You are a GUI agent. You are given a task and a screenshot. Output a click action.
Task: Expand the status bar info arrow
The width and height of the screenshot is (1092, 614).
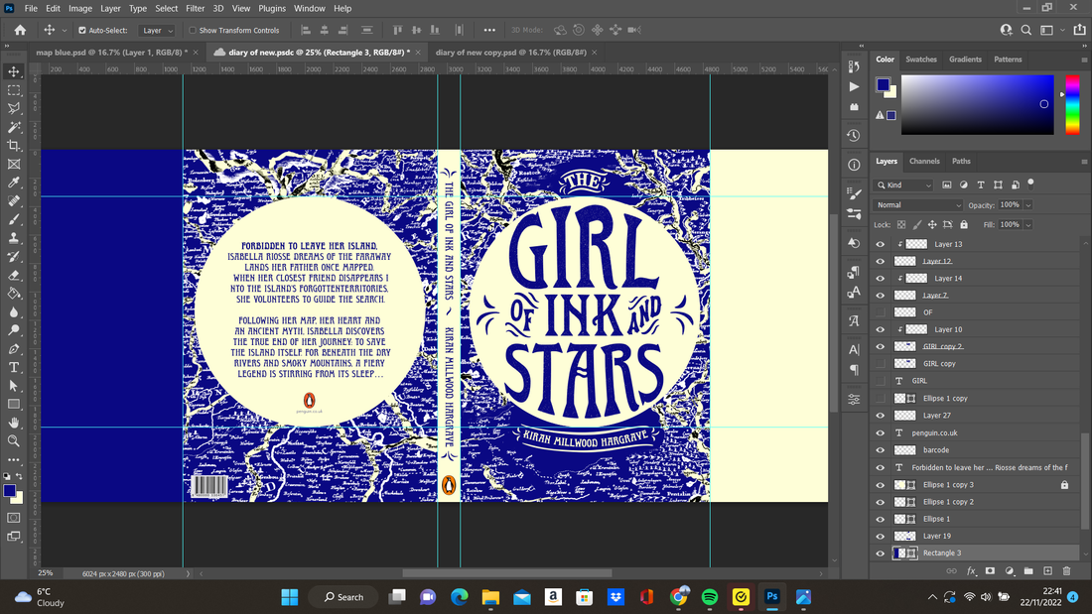[188, 573]
